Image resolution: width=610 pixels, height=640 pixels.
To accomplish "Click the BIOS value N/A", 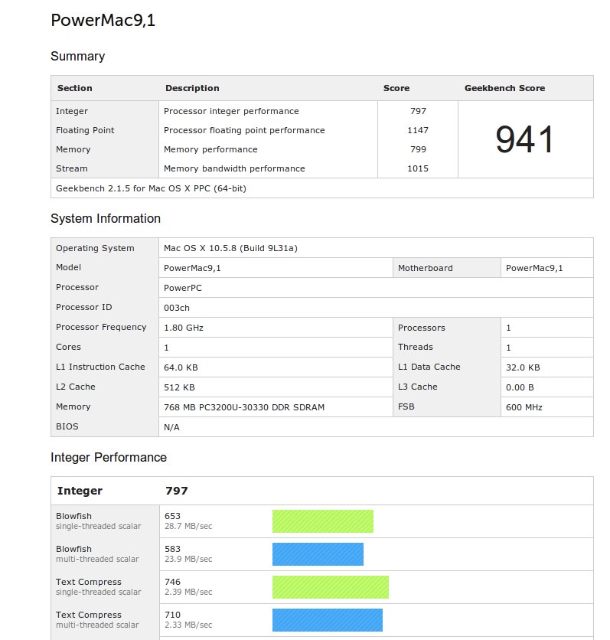I will click(171, 427).
